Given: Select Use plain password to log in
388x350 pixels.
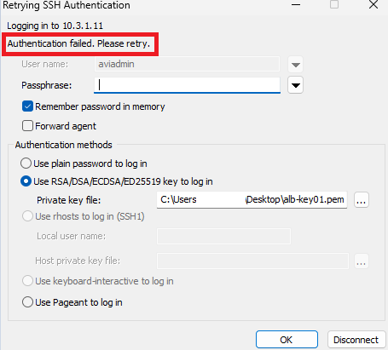Looking at the screenshot, I should [26, 164].
